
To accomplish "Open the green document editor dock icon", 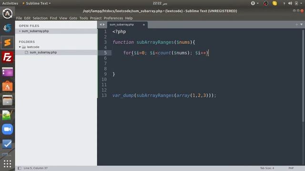I will tap(8, 115).
